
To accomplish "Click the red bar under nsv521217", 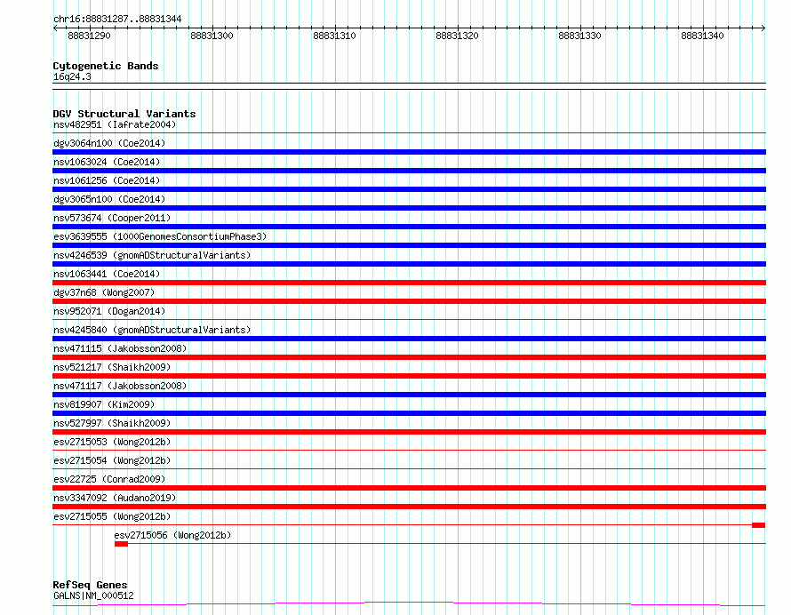I will [409, 376].
